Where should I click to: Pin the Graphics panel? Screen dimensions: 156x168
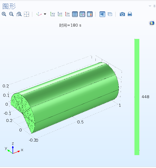154,6
